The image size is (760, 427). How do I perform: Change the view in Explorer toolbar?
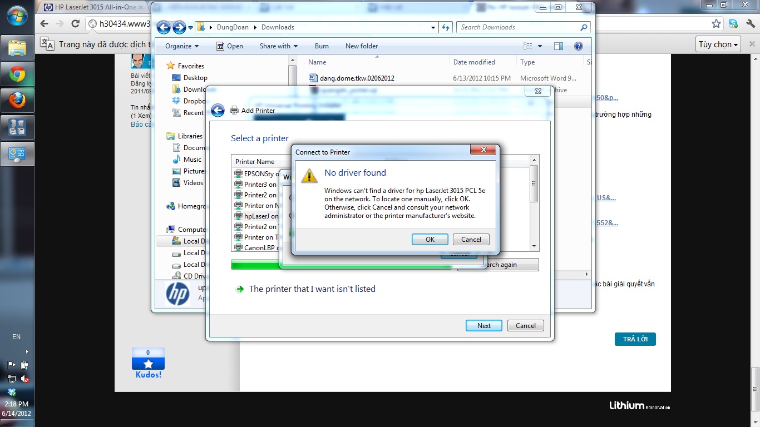coord(528,46)
